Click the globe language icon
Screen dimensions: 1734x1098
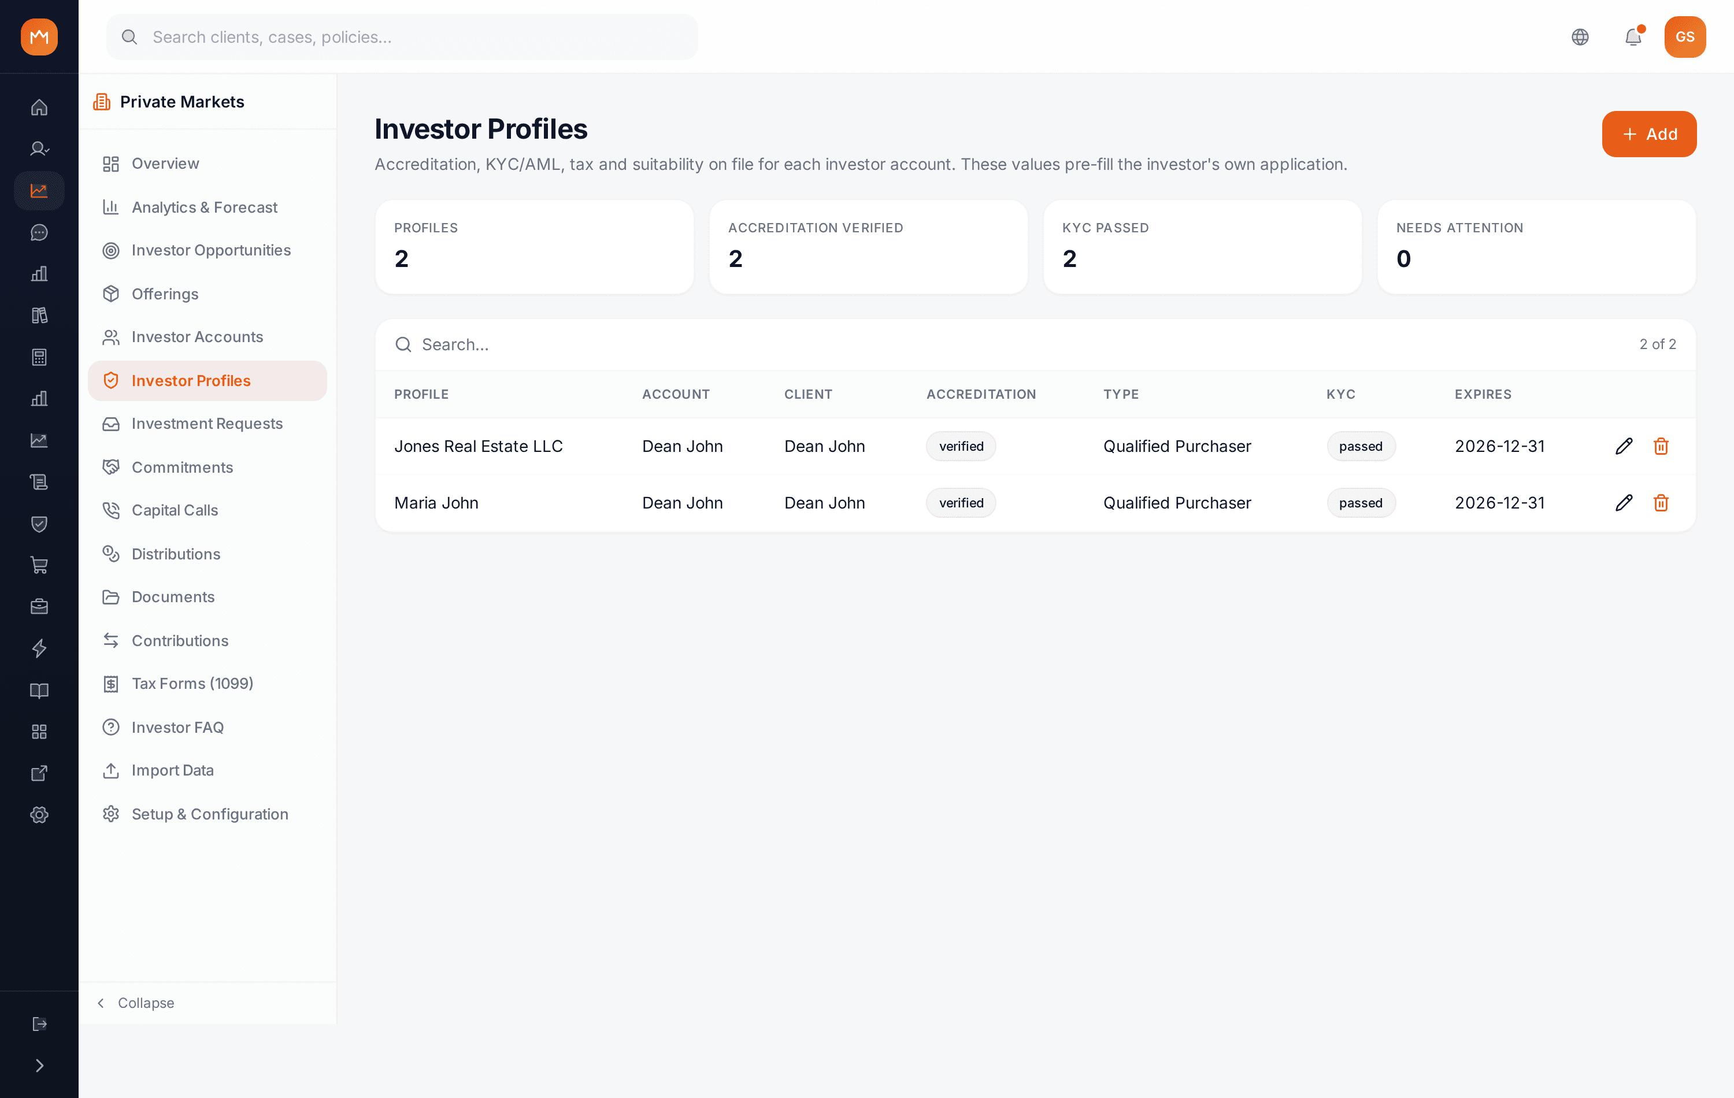[1580, 37]
